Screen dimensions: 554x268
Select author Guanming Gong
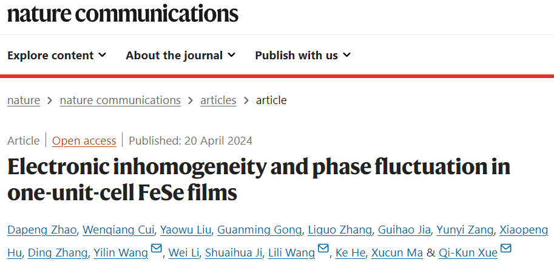[259, 230]
